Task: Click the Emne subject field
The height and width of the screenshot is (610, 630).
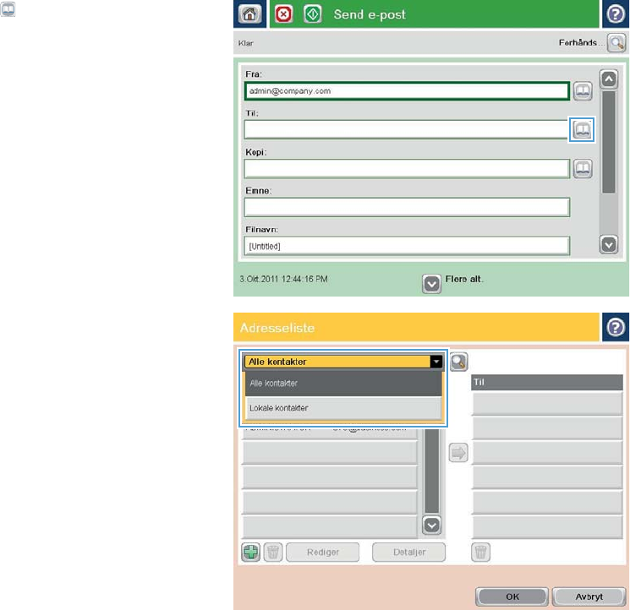Action: (x=407, y=207)
